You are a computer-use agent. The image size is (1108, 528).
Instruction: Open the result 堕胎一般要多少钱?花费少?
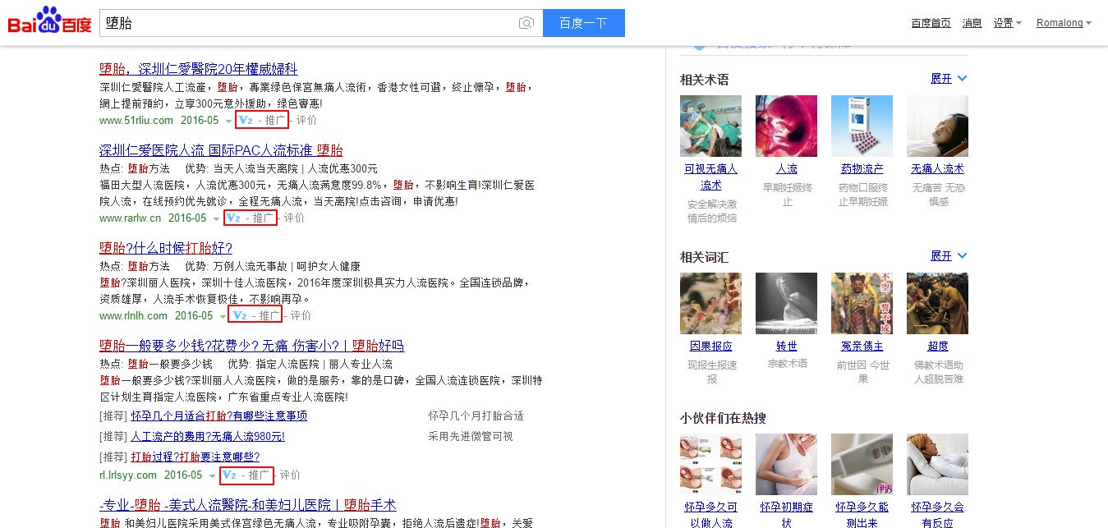point(251,346)
